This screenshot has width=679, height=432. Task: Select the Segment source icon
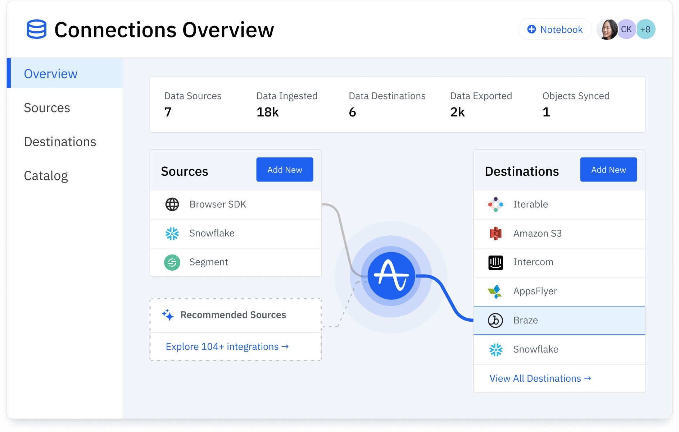click(172, 262)
